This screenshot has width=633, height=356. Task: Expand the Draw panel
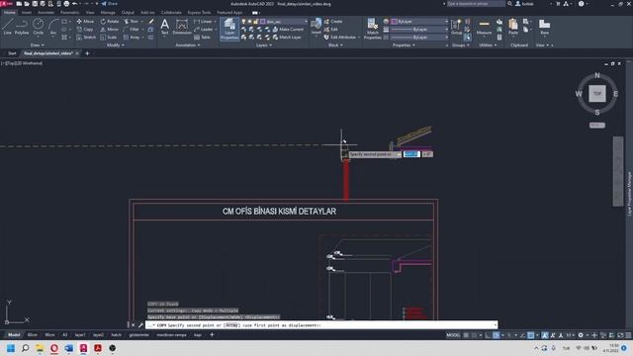coord(38,45)
